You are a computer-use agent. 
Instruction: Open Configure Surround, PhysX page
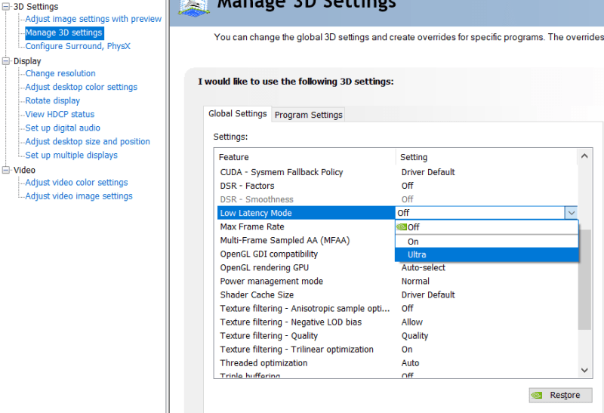78,46
